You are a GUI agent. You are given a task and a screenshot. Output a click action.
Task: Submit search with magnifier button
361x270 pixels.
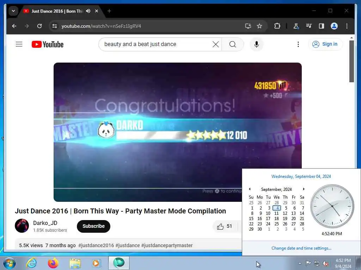(x=233, y=44)
